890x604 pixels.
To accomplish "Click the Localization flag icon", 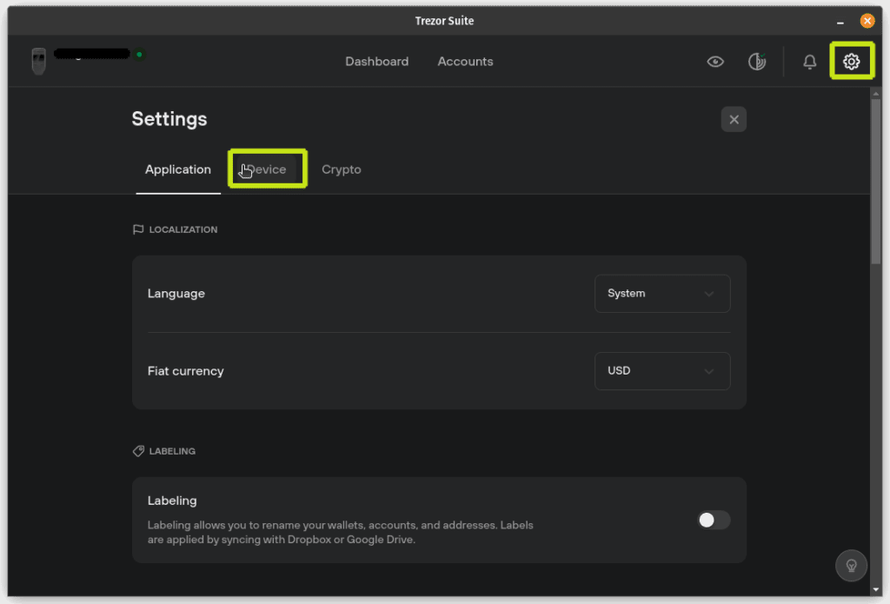I will coord(137,229).
